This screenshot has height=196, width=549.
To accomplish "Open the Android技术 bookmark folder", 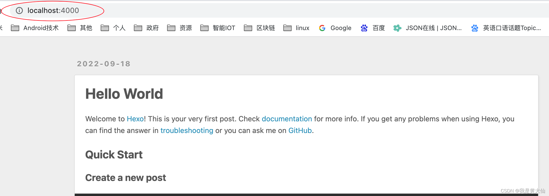I will point(35,28).
